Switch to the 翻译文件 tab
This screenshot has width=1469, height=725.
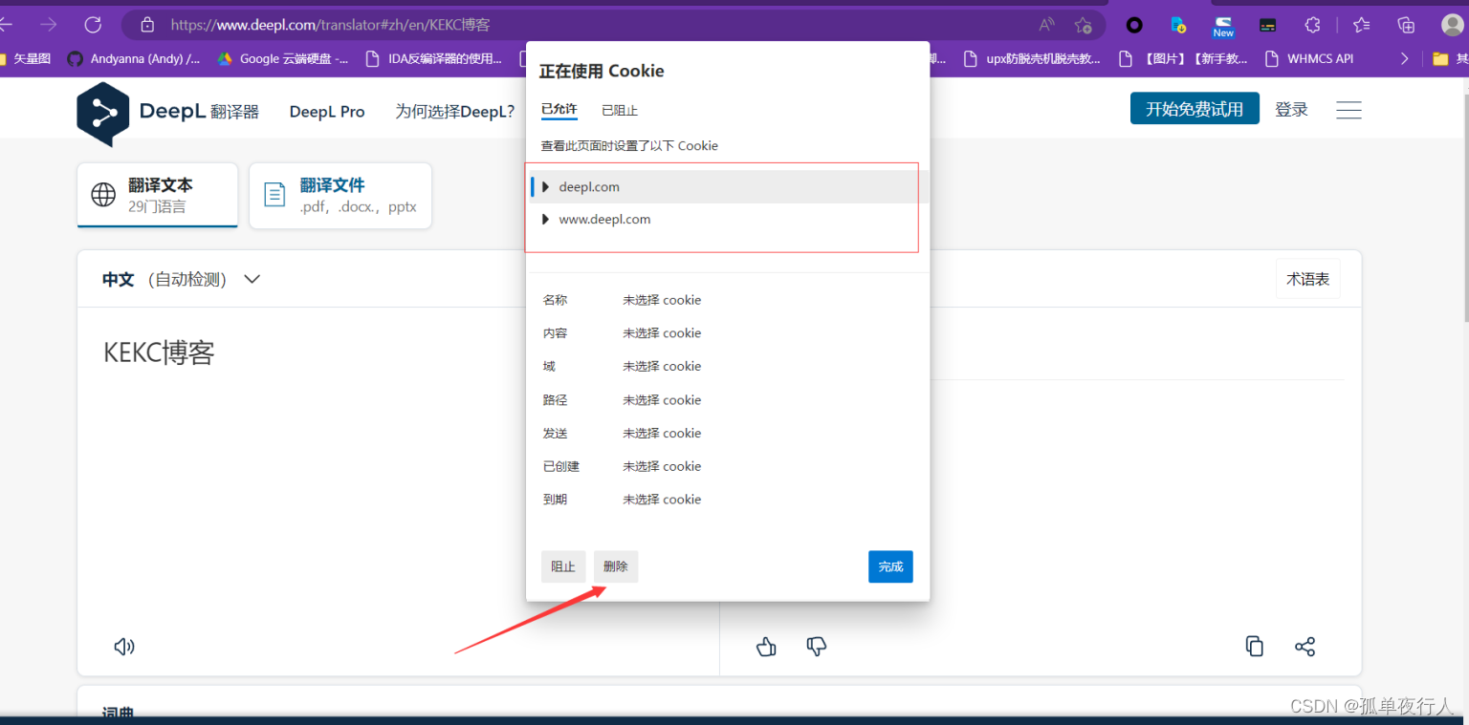coord(340,195)
